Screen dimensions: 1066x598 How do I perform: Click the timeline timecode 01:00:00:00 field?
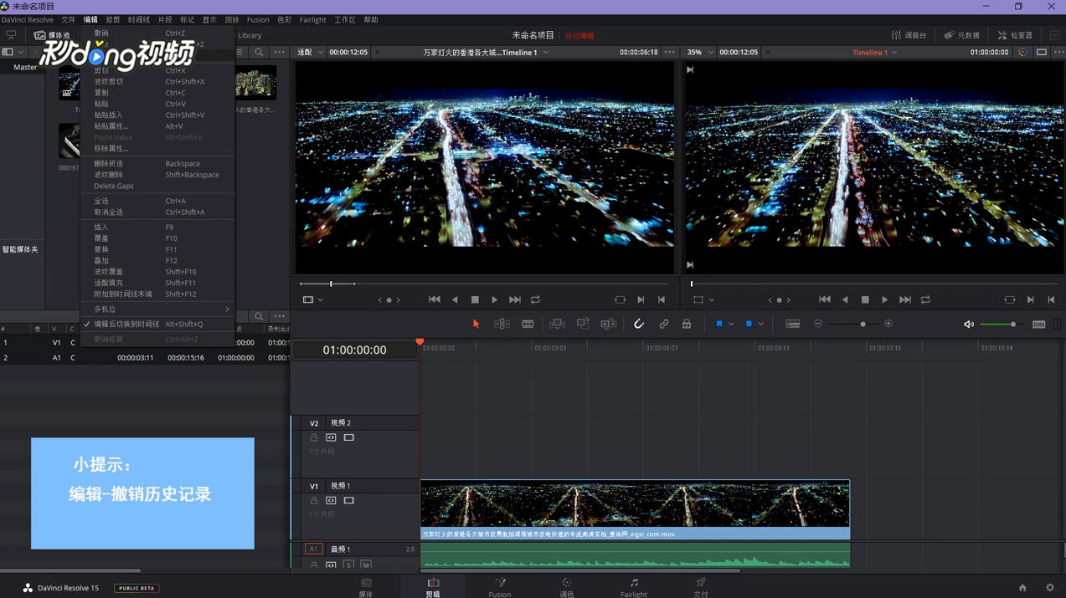coord(354,350)
